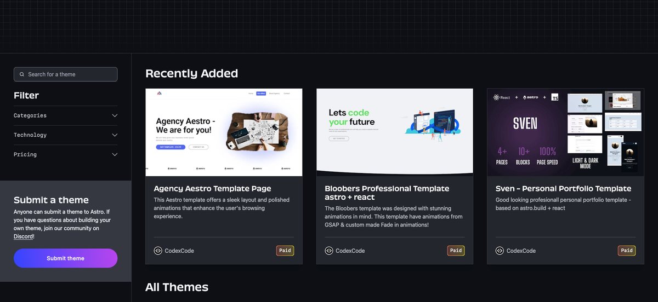
Task: Click the Submit a theme heading
Action: 51,200
